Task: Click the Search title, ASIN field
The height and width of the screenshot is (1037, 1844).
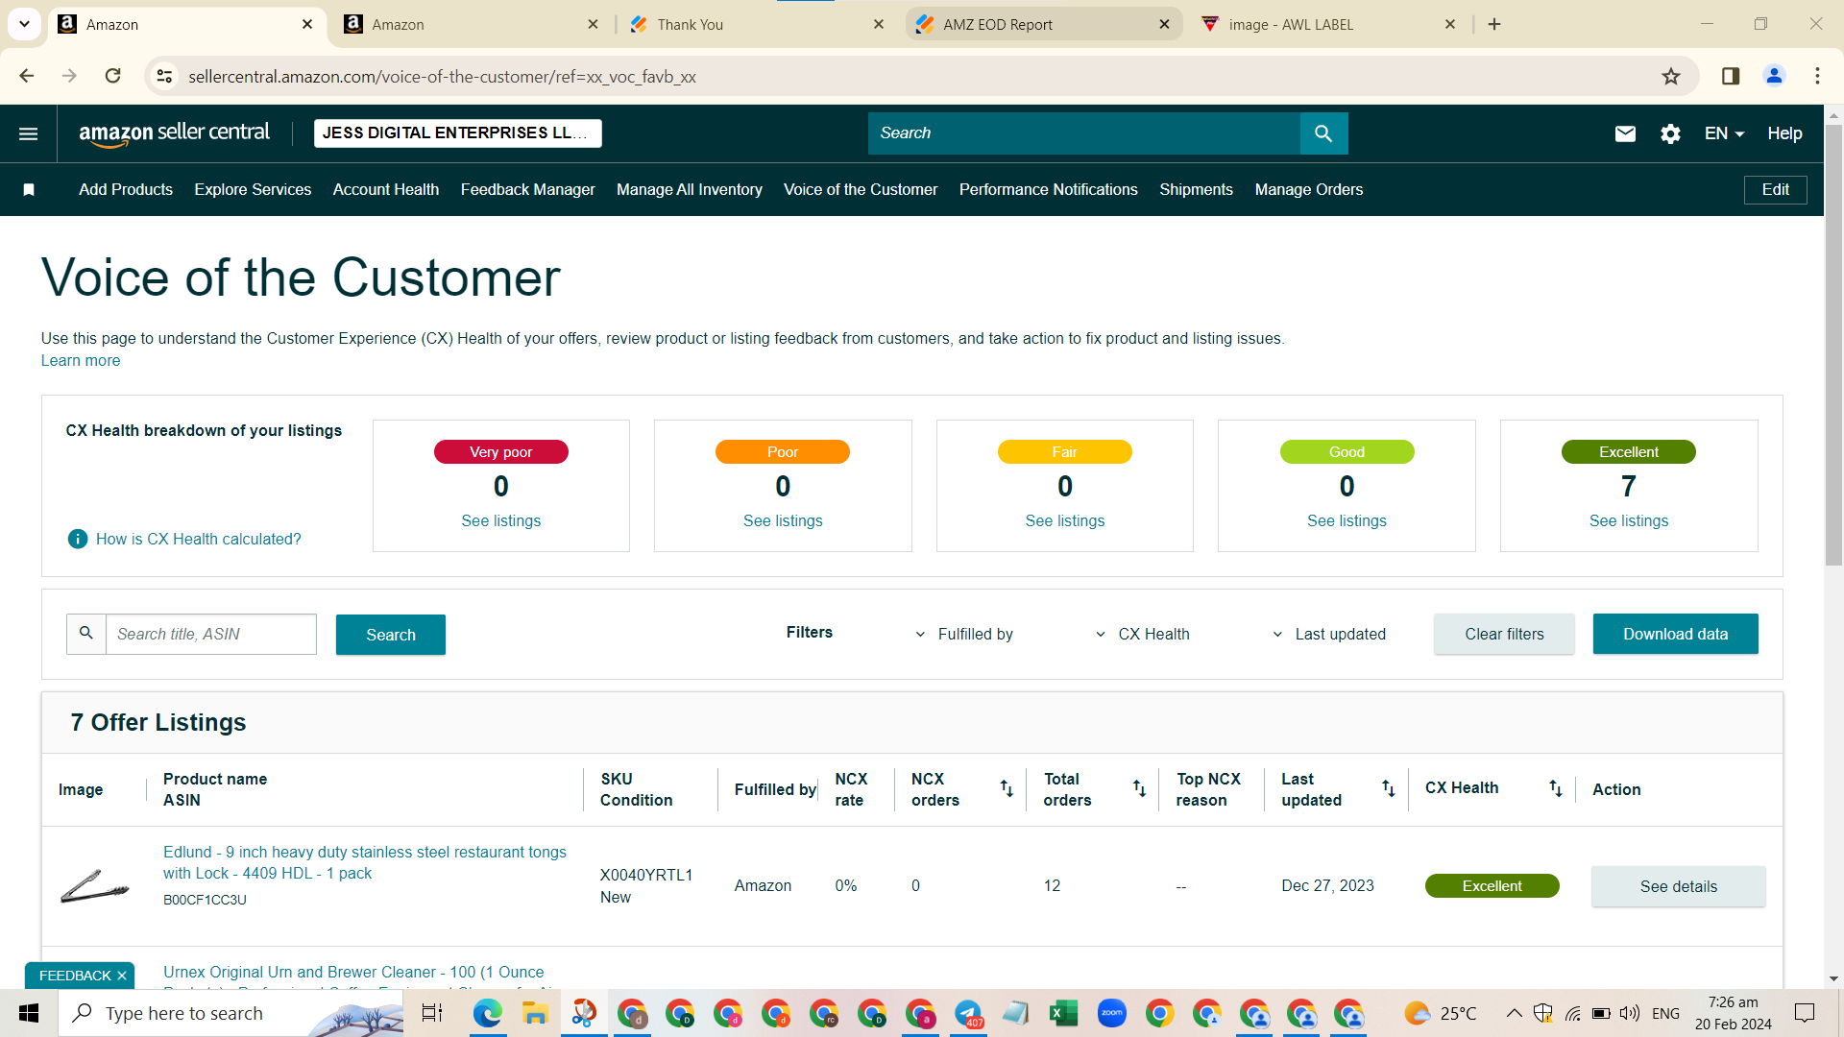Action: [210, 634]
